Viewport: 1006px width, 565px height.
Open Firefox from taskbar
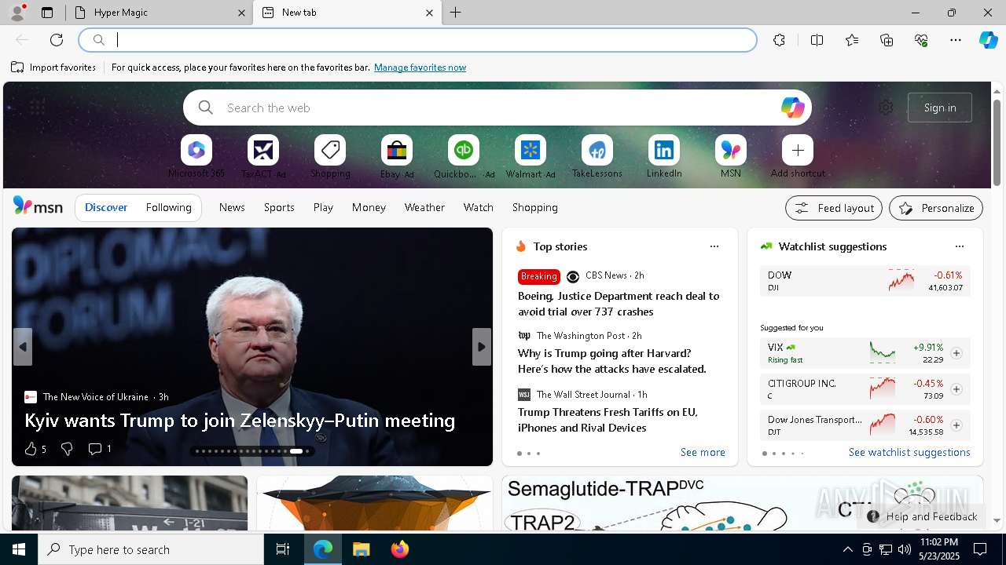(x=399, y=549)
